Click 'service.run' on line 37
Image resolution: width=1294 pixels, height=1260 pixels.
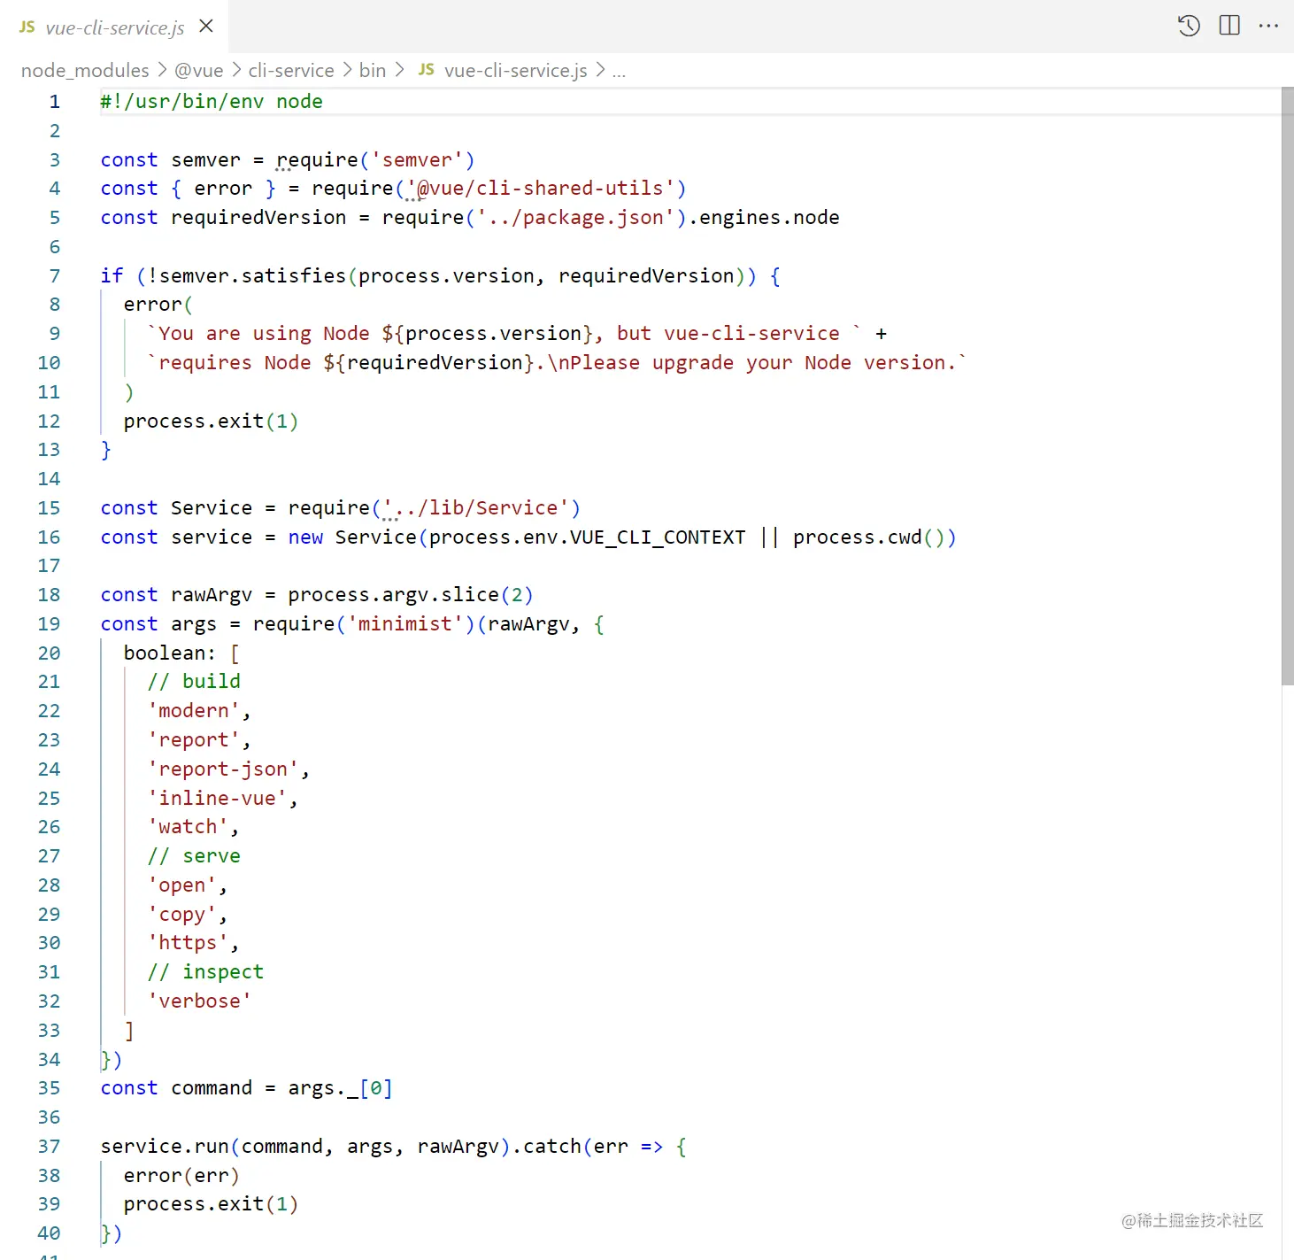pyautogui.click(x=165, y=1147)
